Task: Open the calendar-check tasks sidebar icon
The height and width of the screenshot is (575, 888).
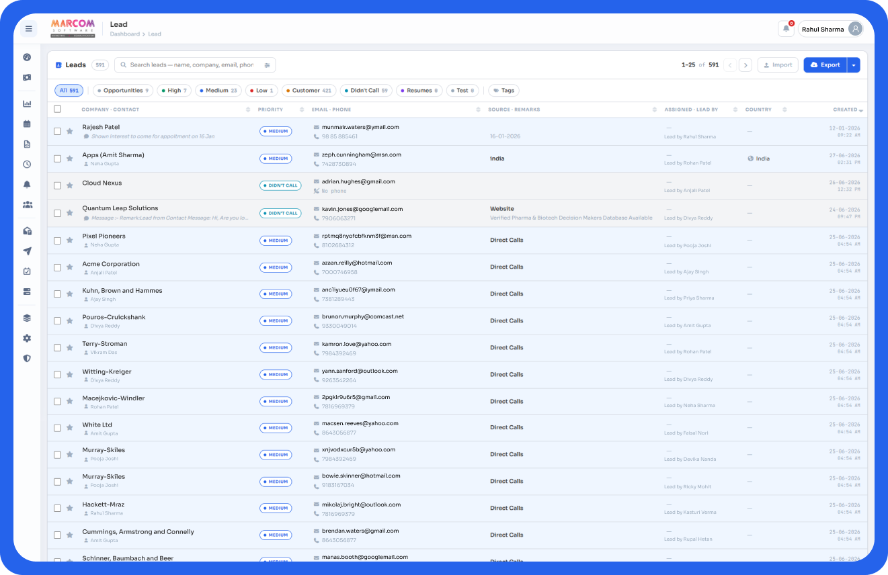Action: point(27,271)
